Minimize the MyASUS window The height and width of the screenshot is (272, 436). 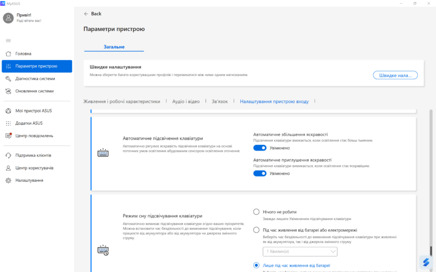pyautogui.click(x=401, y=3)
